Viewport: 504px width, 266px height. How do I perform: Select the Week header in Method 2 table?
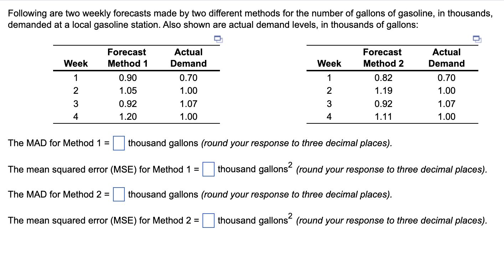[329, 63]
